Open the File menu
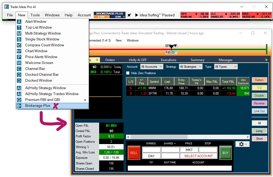The width and height of the screenshot is (273, 177). click(10, 15)
